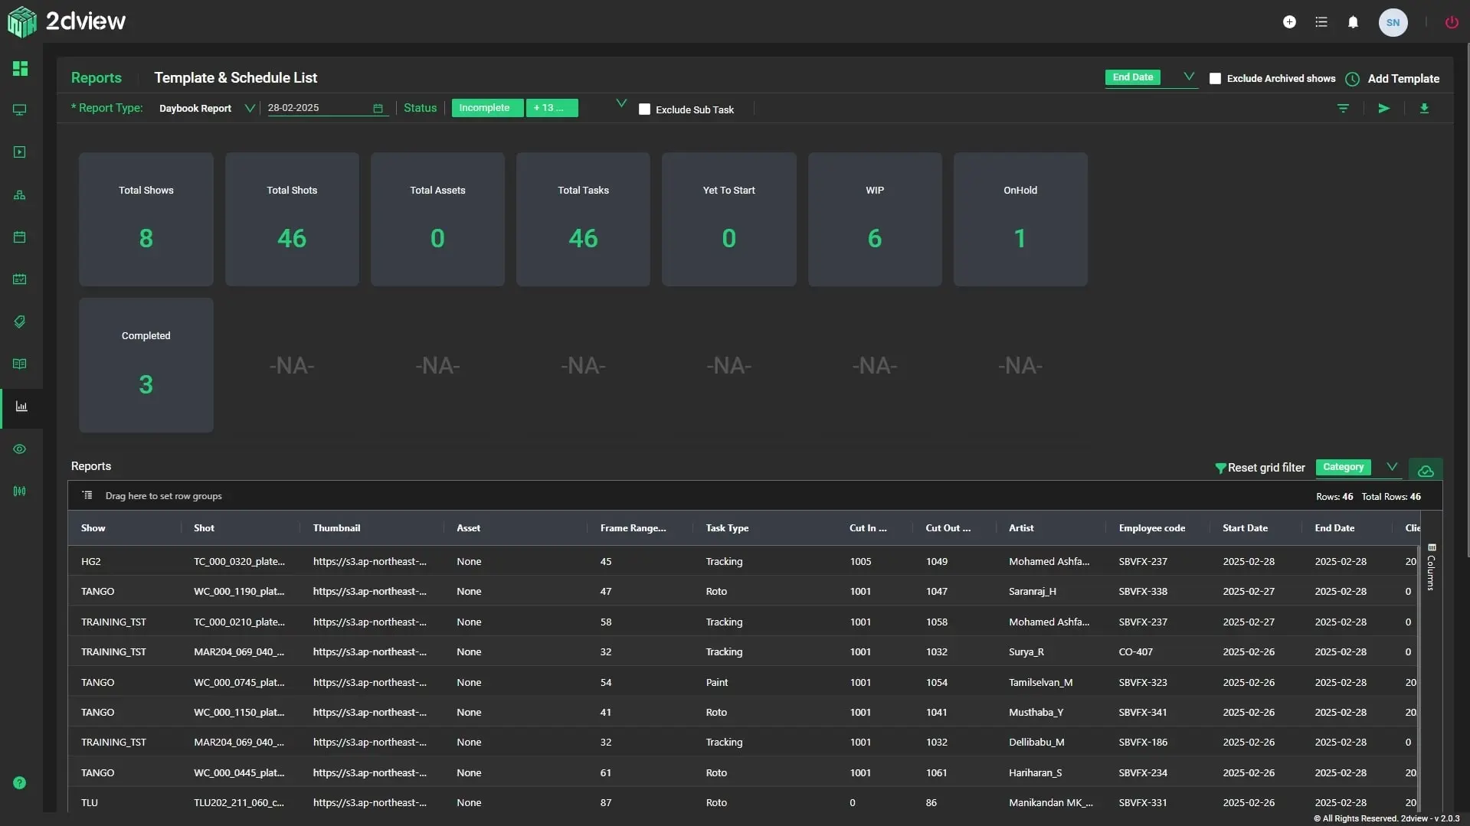Open the dashboard grid icon in sidebar
1470x826 pixels.
point(20,68)
